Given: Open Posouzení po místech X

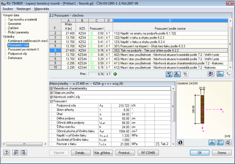Looking at the screenshot, I should 24,49.
